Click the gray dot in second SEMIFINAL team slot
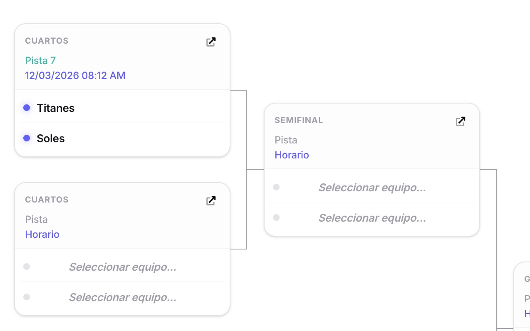Image resolution: width=530 pixels, height=331 pixels. (x=276, y=217)
